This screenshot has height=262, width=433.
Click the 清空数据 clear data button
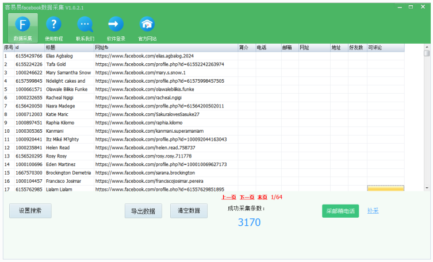click(x=189, y=211)
